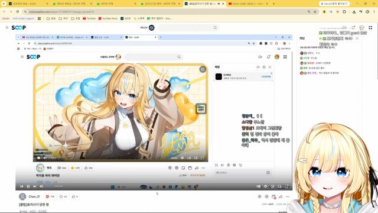The width and height of the screenshot is (378, 213).
Task: Open the hamburger menu beside the SOOP logo
Action: click(7, 28)
